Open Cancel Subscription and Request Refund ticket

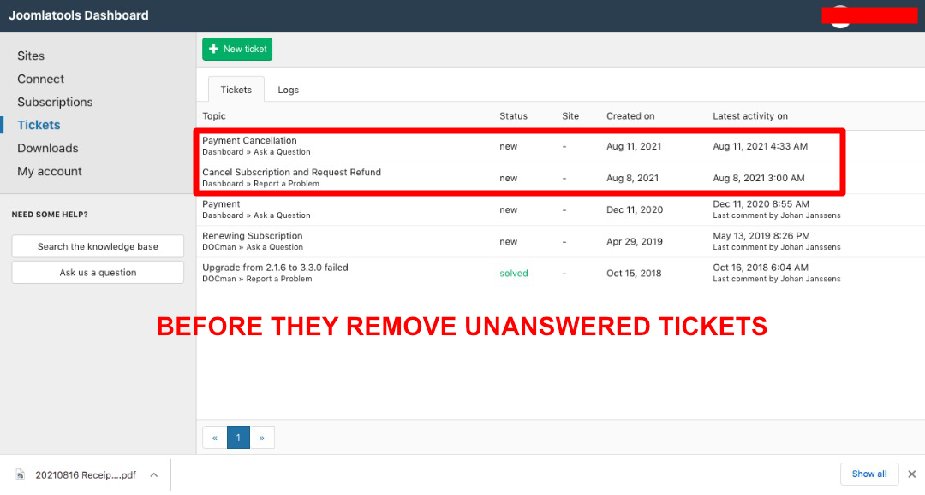point(291,173)
